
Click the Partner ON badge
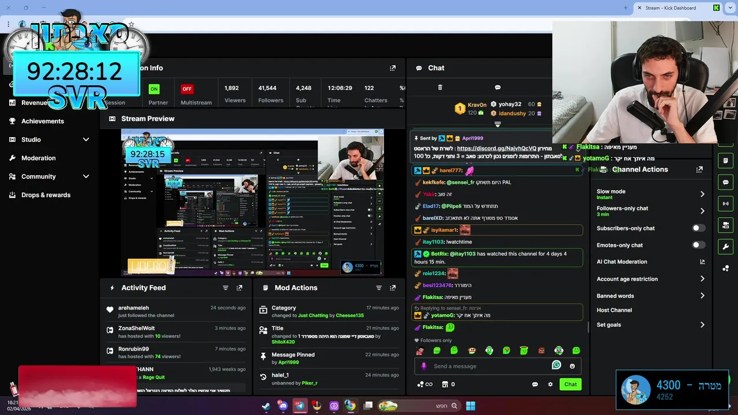154,89
